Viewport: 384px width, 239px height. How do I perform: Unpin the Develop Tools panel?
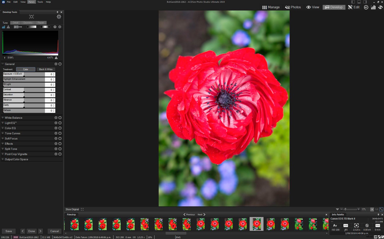58,12
